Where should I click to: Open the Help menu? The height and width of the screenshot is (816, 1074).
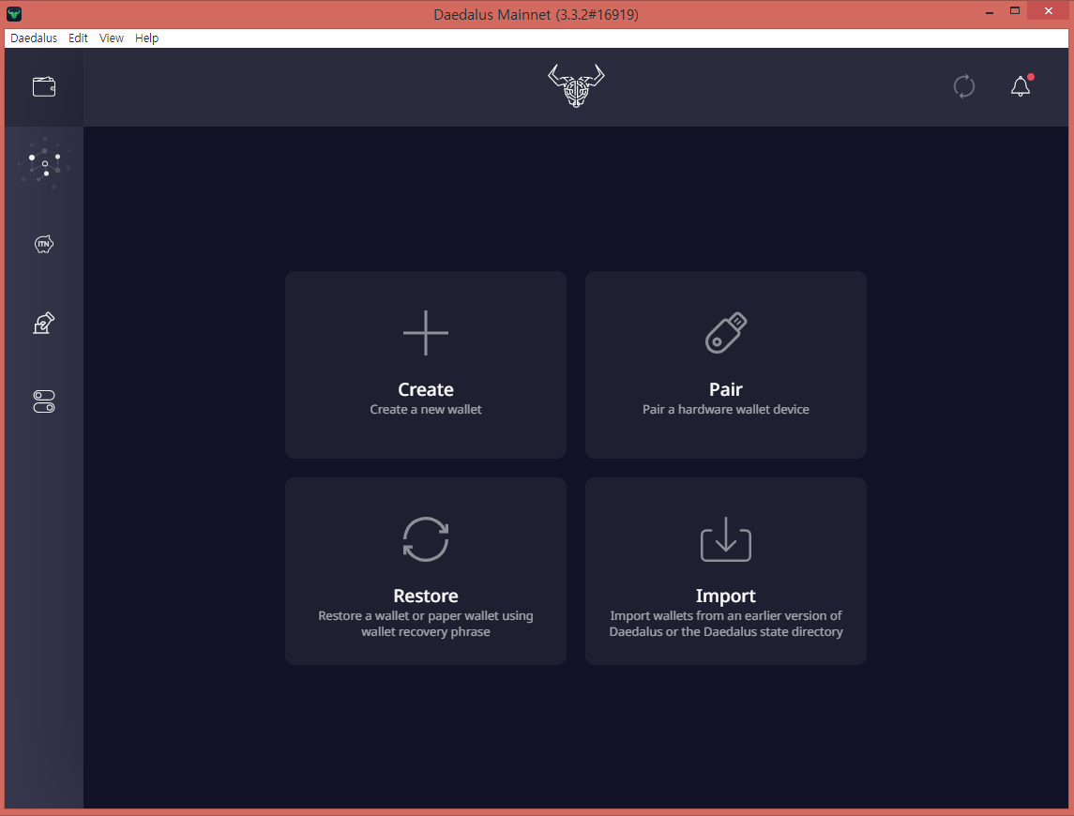tap(146, 38)
